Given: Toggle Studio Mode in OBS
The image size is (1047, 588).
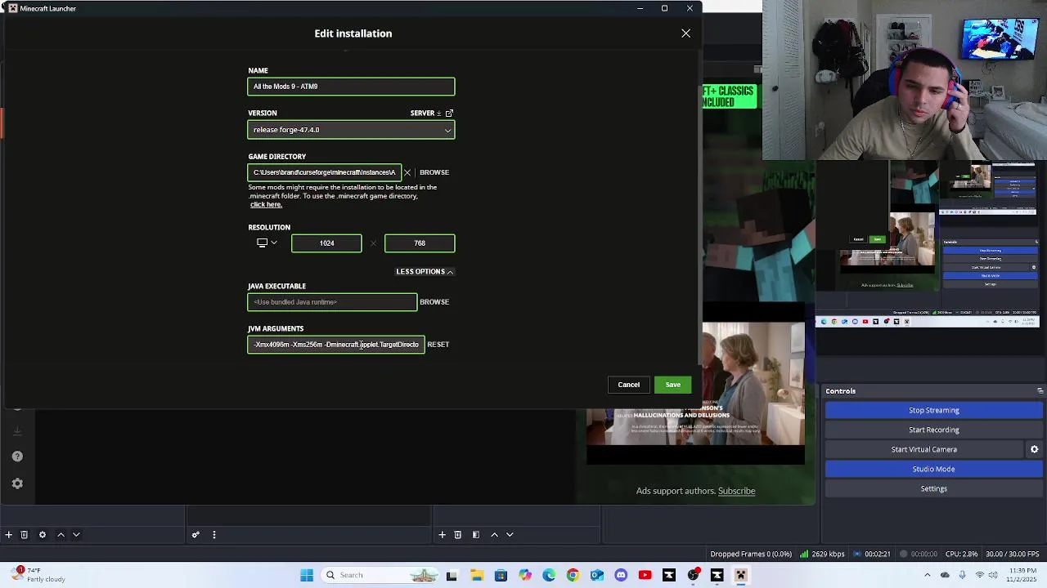Looking at the screenshot, I should [x=934, y=469].
